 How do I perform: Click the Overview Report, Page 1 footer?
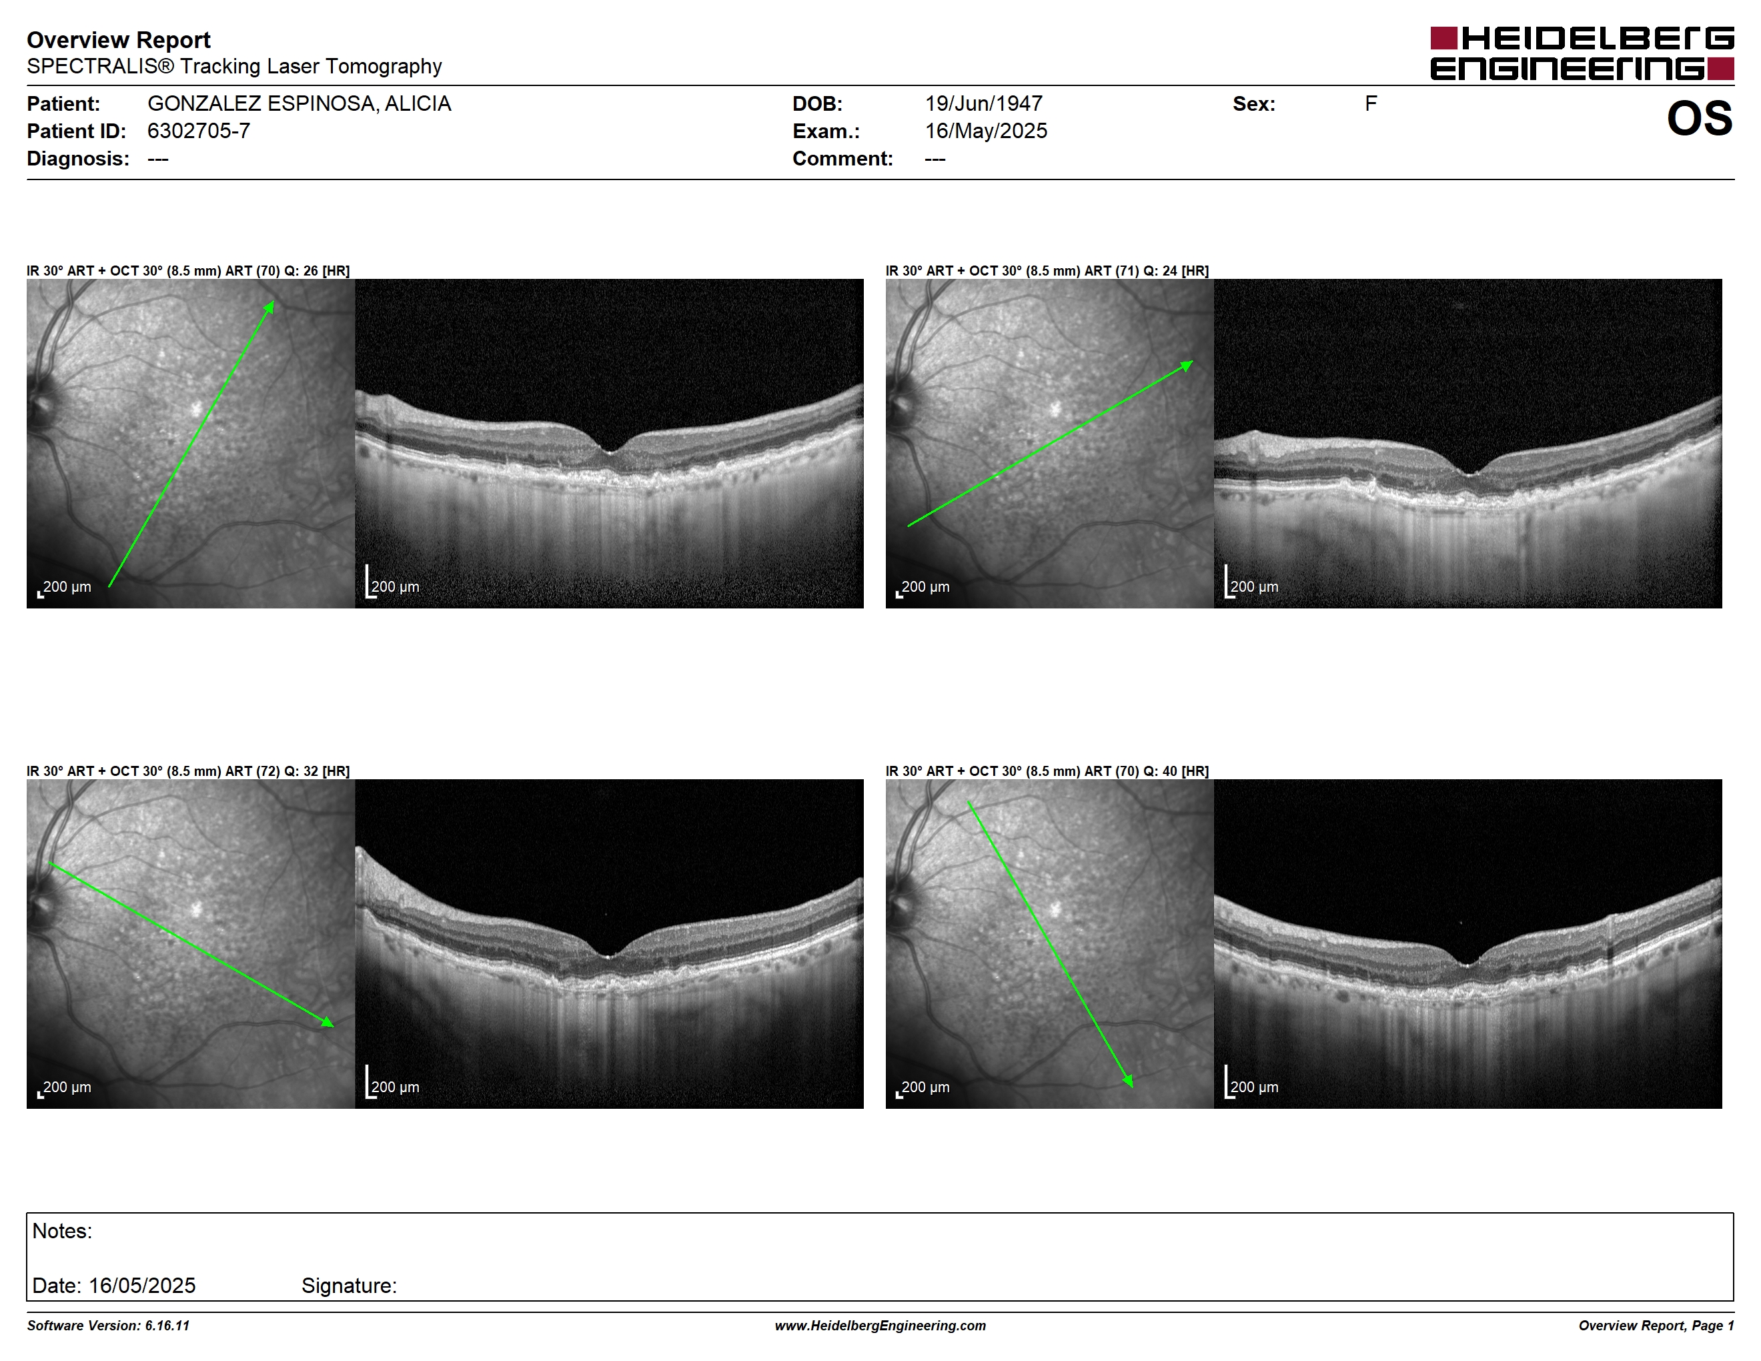(x=1656, y=1326)
